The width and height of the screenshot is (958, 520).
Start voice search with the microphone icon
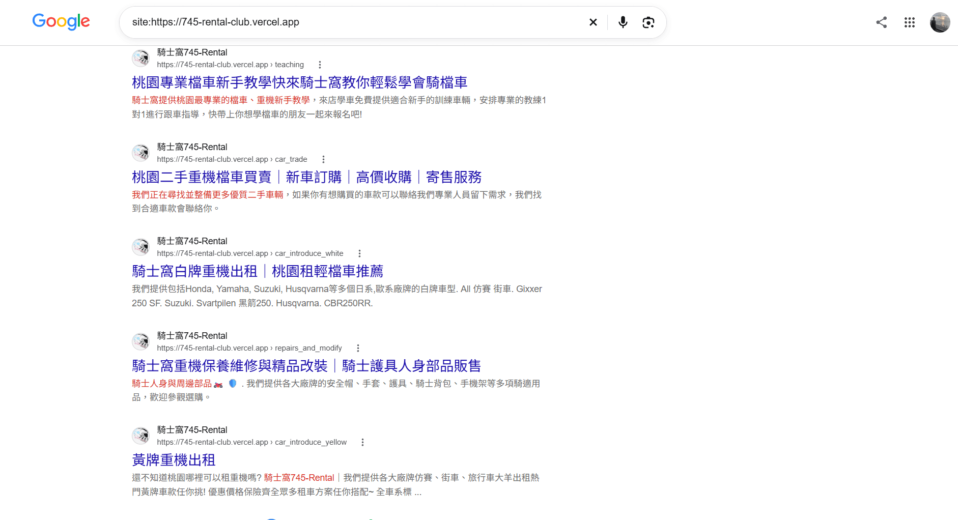pyautogui.click(x=623, y=22)
